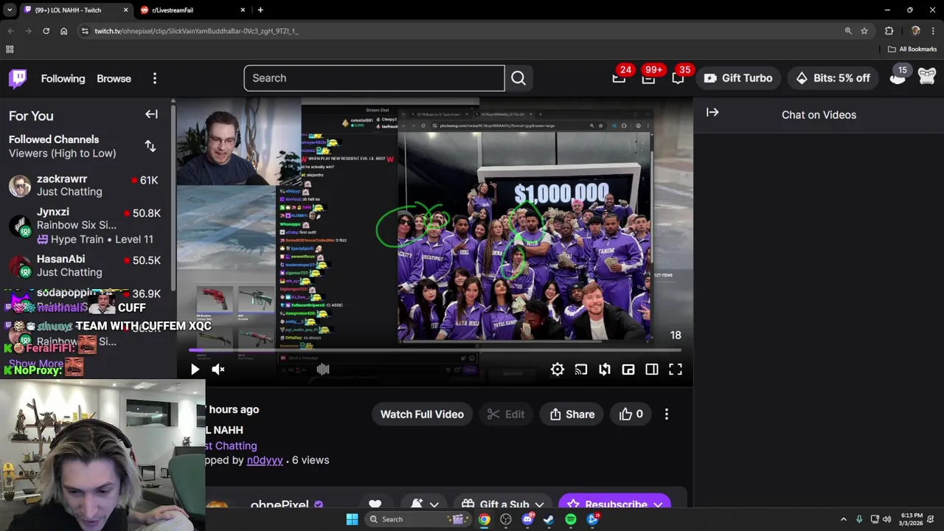Screen dimensions: 944x531
Task: Follow heart button for ohnePixel
Action: [x=375, y=504]
